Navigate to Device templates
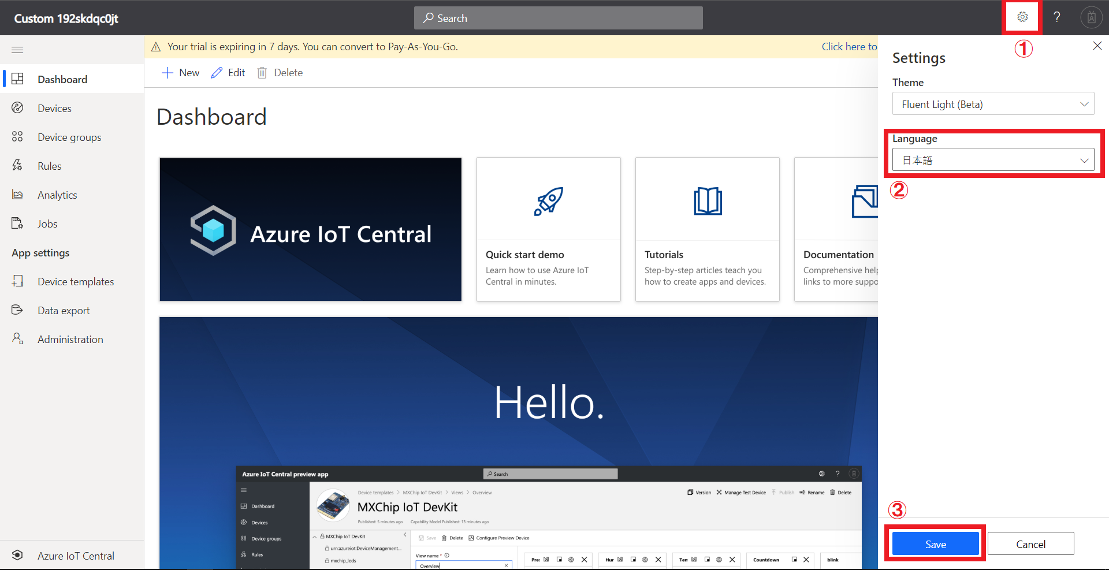 click(x=76, y=282)
